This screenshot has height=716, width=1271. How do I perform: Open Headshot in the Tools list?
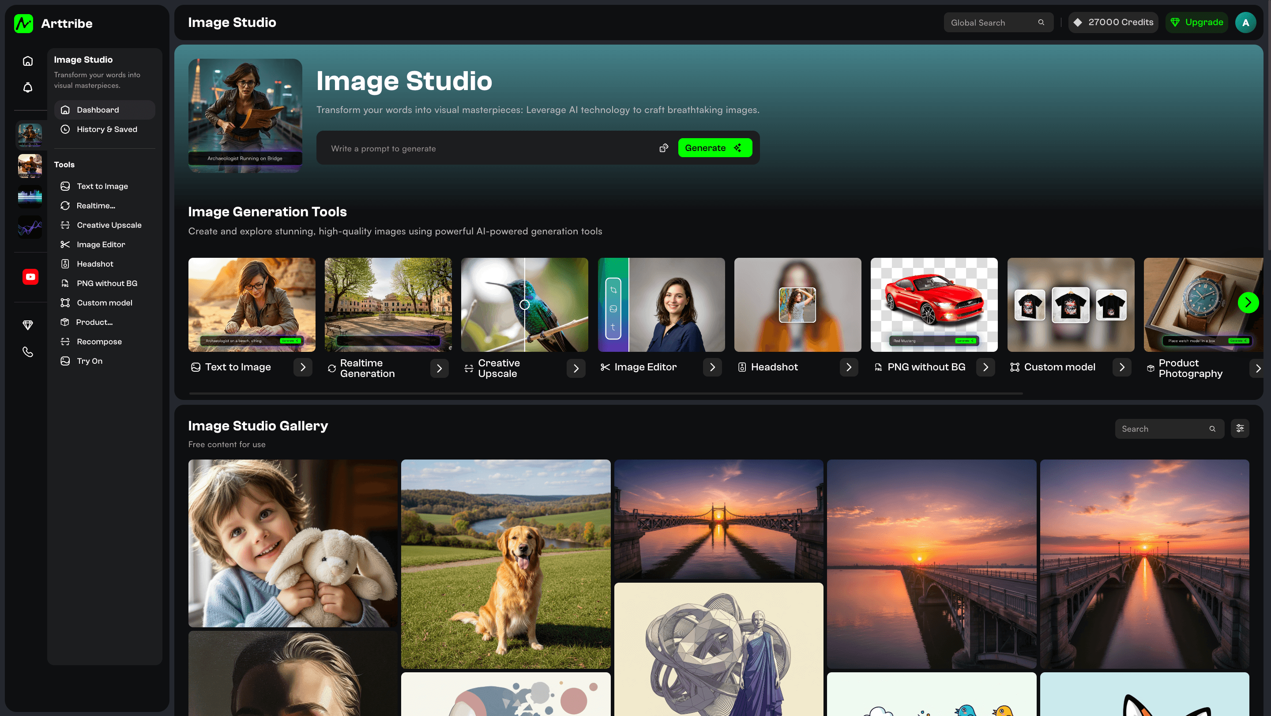[x=105, y=264]
